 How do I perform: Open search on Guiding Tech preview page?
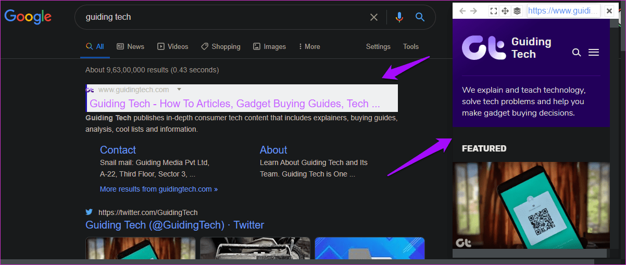577,52
